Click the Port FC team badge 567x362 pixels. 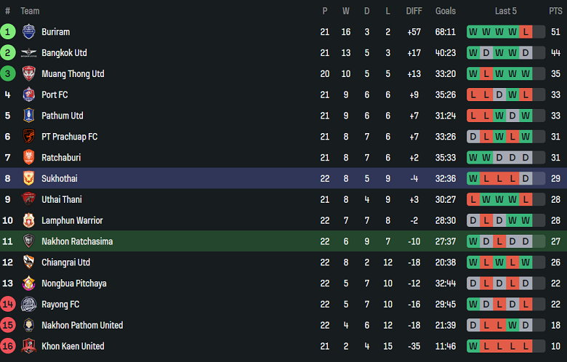tap(28, 94)
